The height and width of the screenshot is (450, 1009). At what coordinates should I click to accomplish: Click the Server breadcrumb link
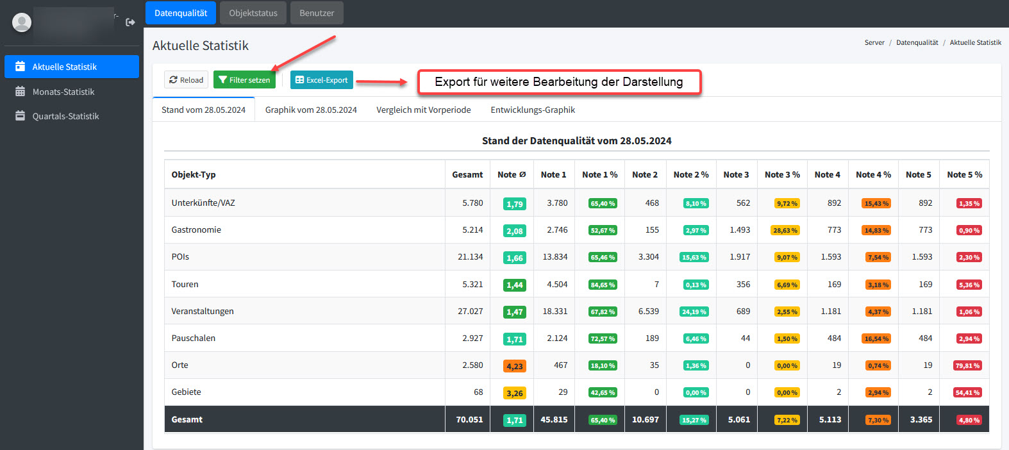874,43
